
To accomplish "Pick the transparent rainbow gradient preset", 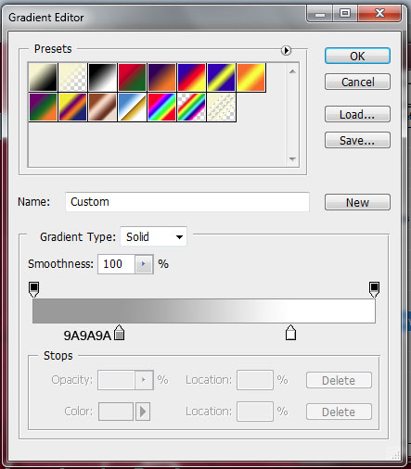I will coord(191,107).
